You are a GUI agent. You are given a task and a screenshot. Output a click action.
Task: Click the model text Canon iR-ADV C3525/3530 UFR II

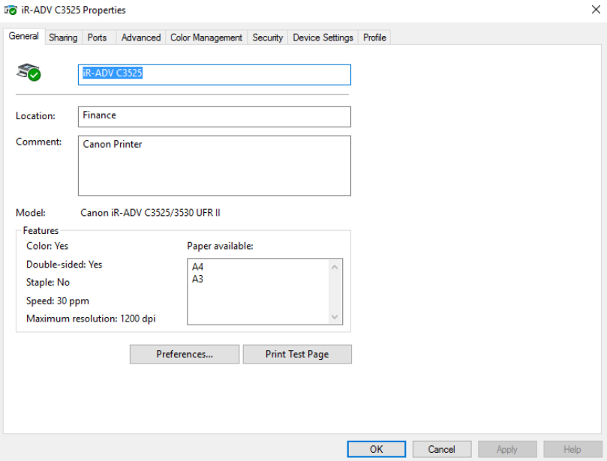[x=150, y=213]
